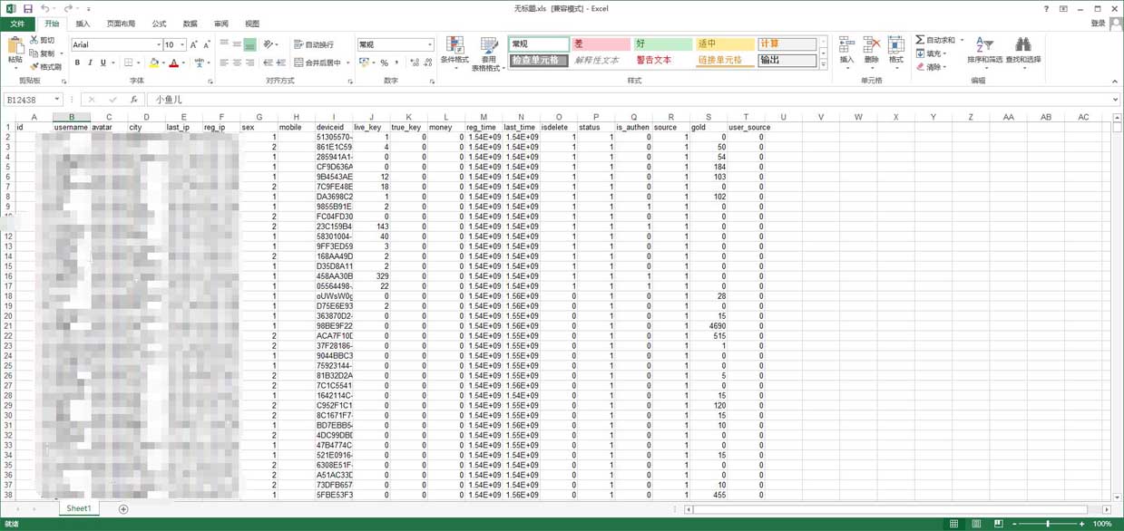Decrease font size with smaller A icon
The image size is (1124, 531).
click(206, 44)
